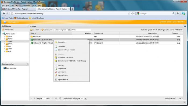The image size is (188, 106).
Task: Select the music folder in tree
Action: [10, 41]
